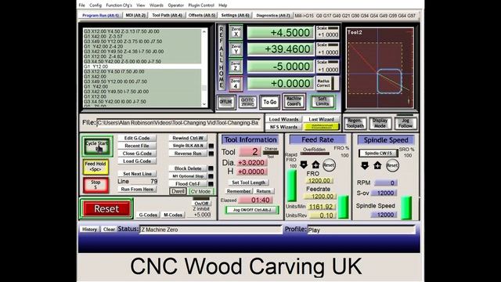Click the Zero 4 axis button
This screenshot has height=282, width=501.
click(x=236, y=84)
